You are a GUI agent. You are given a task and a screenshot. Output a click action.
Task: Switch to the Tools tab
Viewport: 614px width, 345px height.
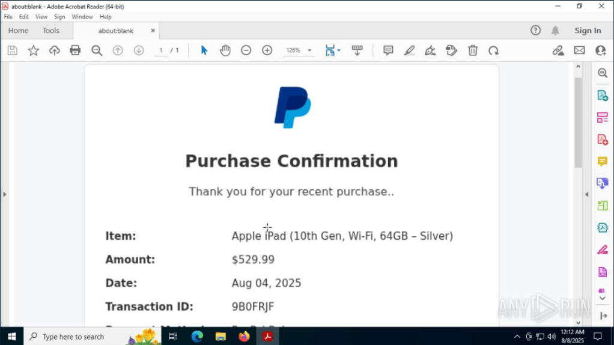(51, 31)
